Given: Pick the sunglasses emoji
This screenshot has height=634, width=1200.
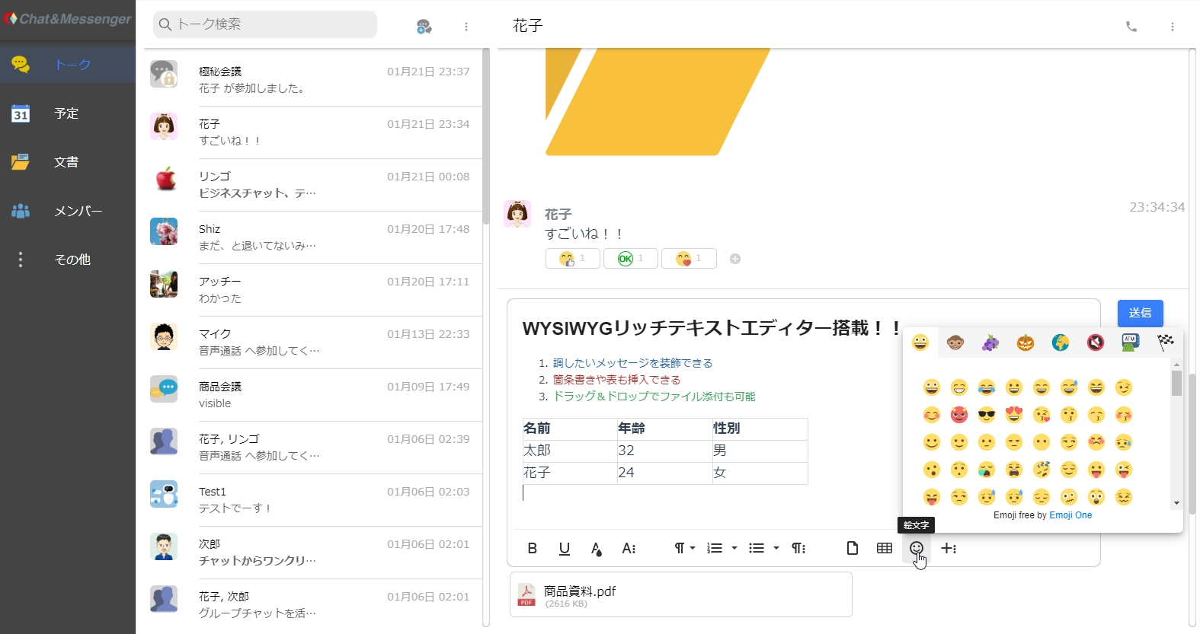Looking at the screenshot, I should pyautogui.click(x=987, y=415).
